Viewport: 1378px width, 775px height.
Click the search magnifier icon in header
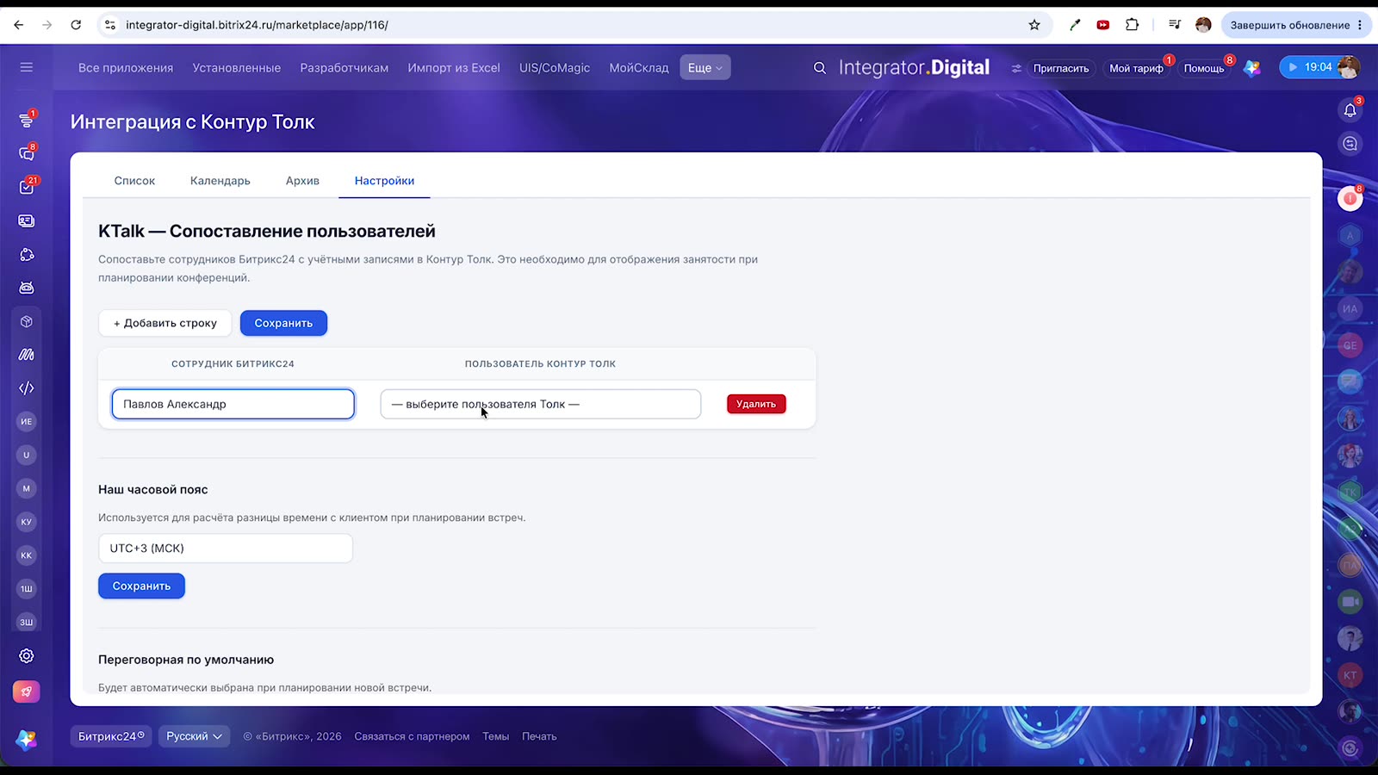pos(820,67)
